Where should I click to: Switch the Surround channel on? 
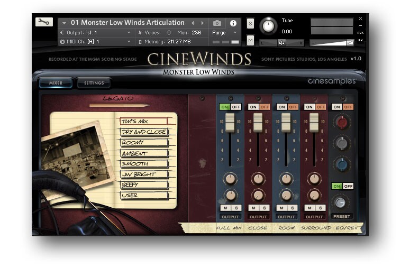pyautogui.click(x=309, y=107)
